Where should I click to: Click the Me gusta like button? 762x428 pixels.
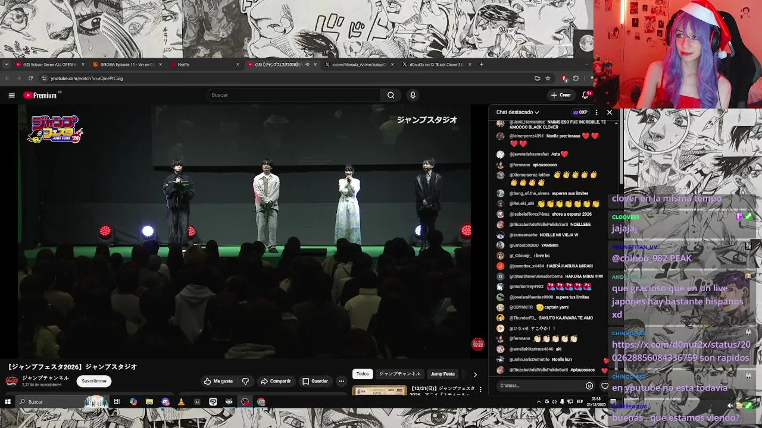[218, 381]
